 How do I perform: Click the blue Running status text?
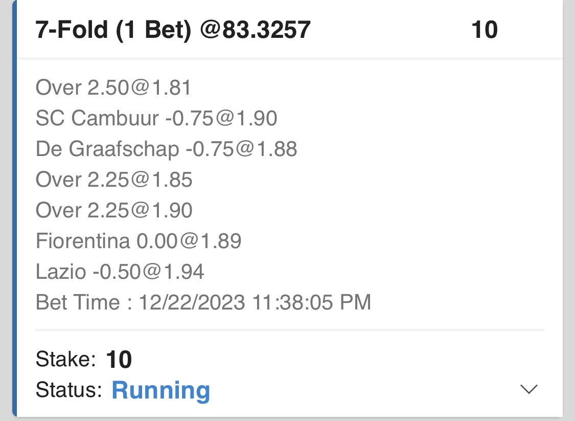pos(160,390)
